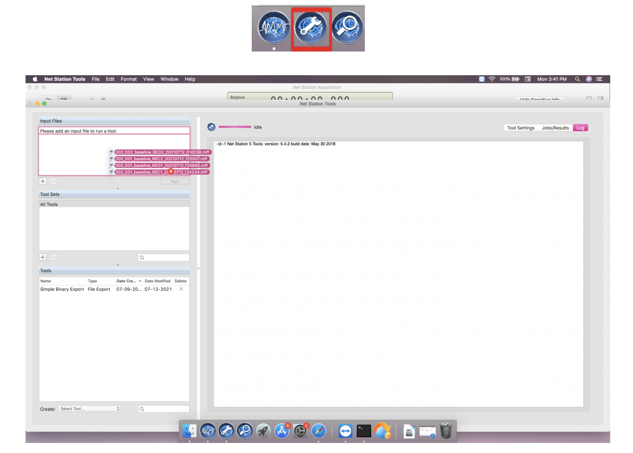
Task: Delete the Simple Binary Export tool
Action: coord(181,289)
